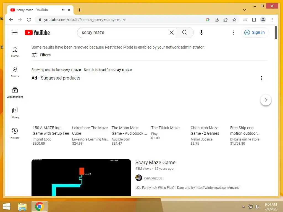Click the YouTube logo

click(37, 33)
